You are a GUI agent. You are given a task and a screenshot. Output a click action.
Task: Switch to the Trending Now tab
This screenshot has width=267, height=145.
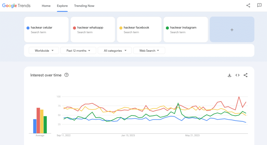[84, 6]
